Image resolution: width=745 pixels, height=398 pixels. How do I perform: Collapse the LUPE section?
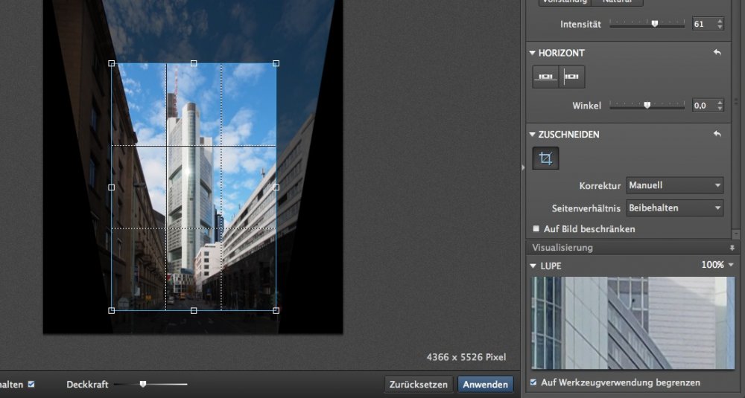533,266
